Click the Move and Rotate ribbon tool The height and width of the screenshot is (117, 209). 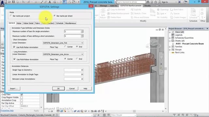pos(140,17)
